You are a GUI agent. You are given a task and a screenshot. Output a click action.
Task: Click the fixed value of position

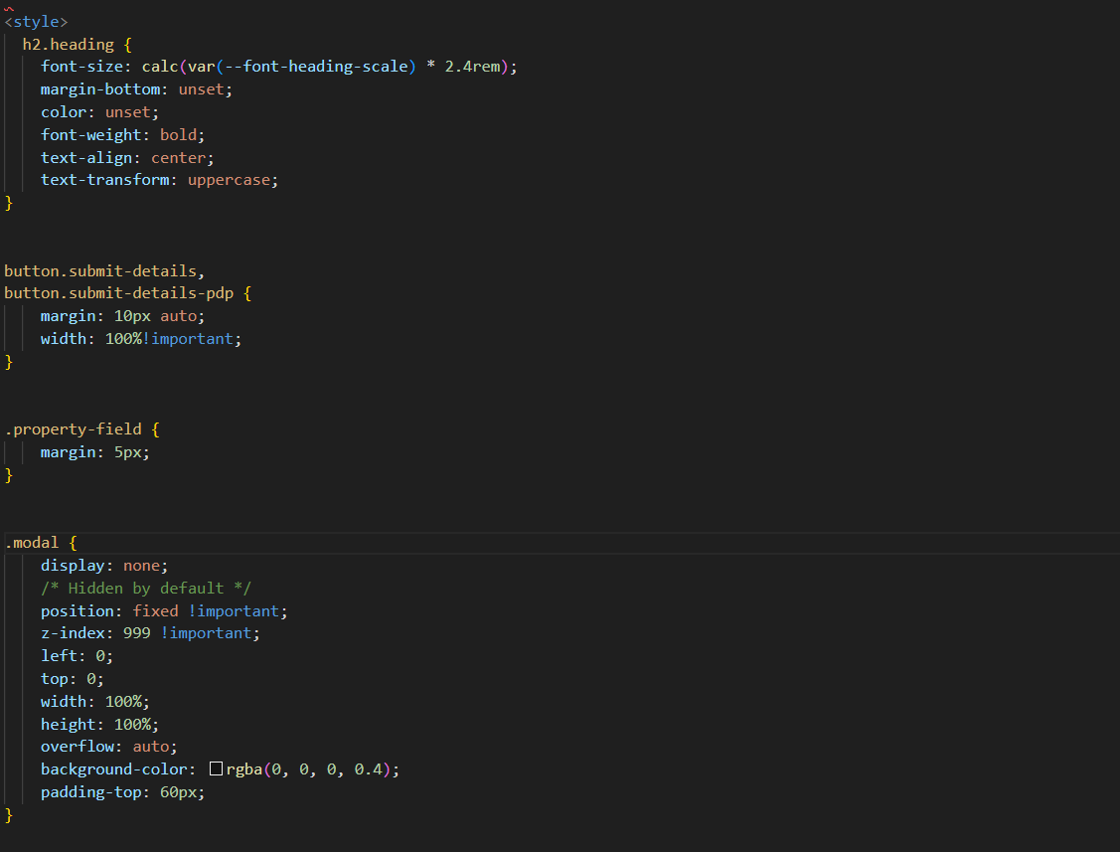pos(155,611)
